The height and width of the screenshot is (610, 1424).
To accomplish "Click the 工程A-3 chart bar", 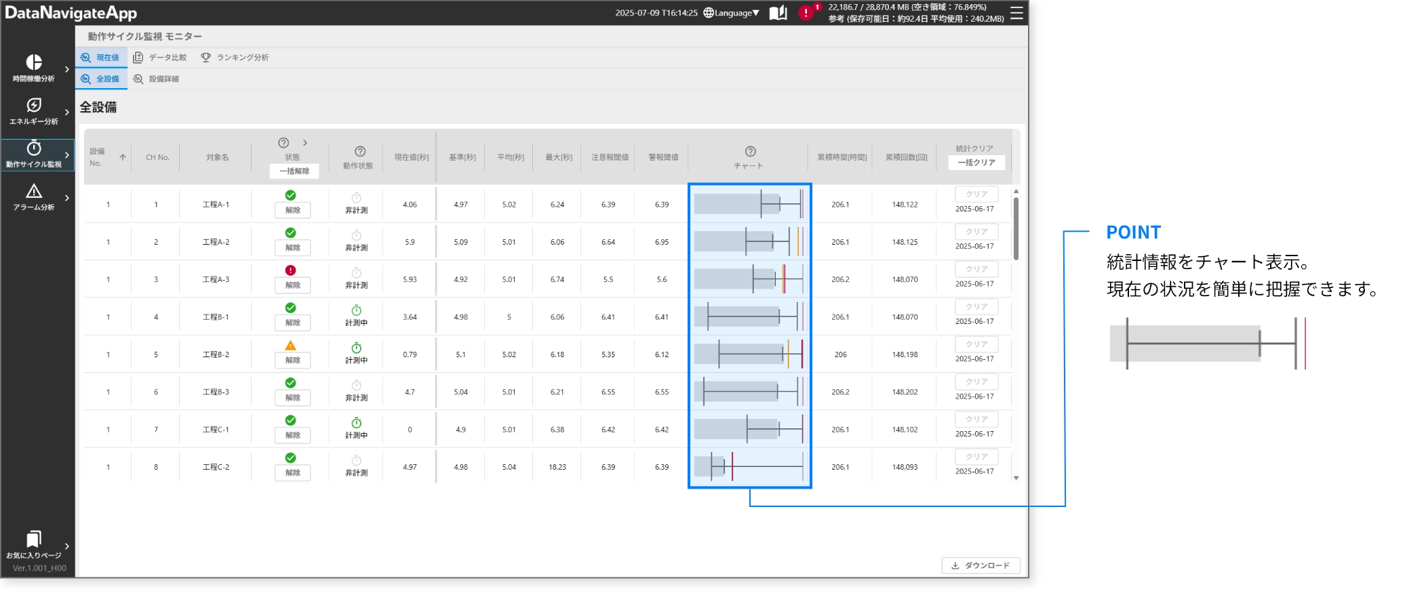I will click(x=749, y=279).
